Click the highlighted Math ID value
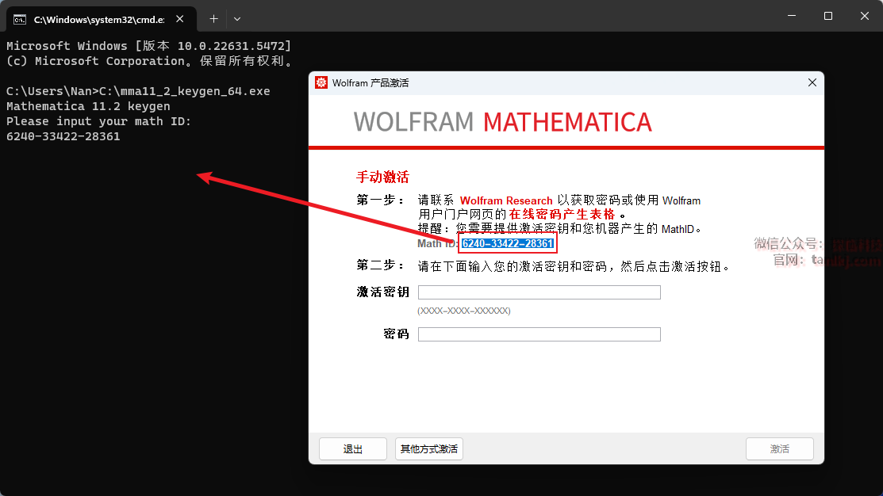Image resolution: width=883 pixels, height=496 pixels. pyautogui.click(x=508, y=243)
